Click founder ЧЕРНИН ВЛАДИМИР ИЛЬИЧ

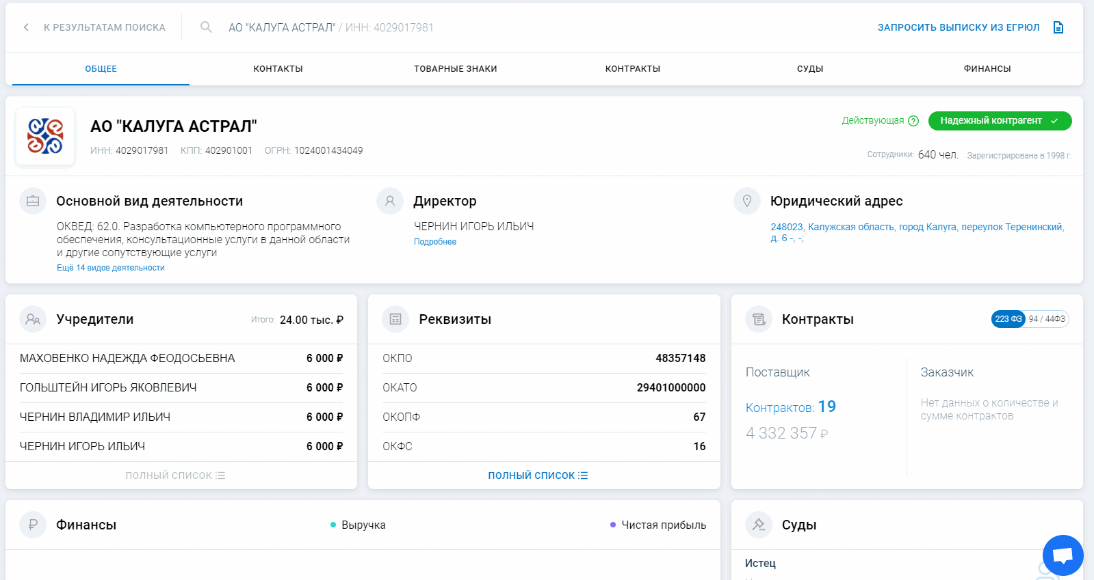tap(95, 417)
